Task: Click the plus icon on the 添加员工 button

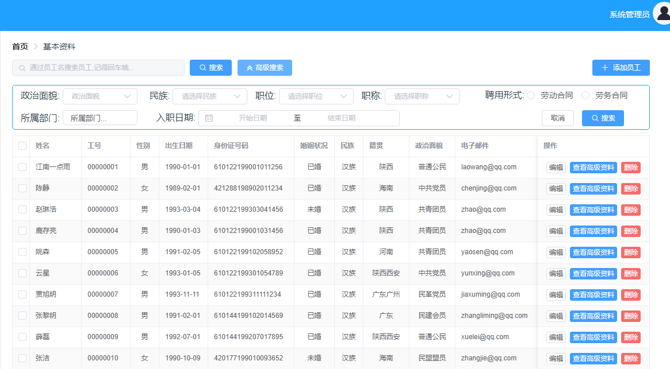Action: click(604, 68)
